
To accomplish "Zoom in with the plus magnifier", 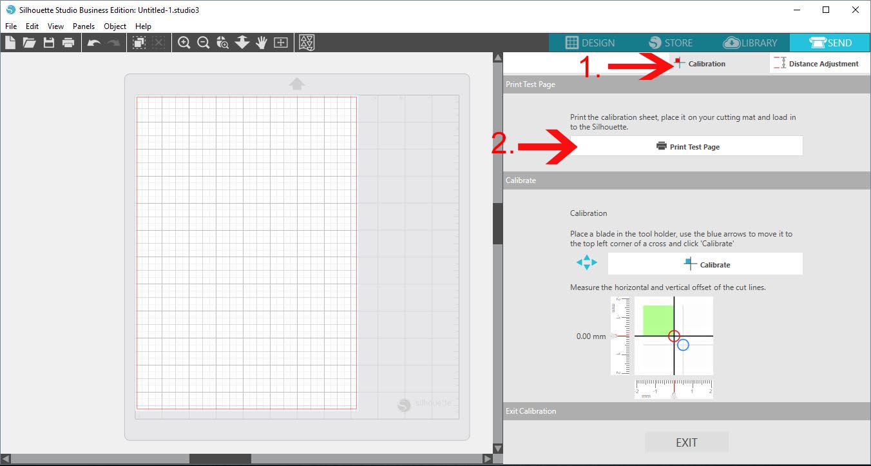I will click(184, 43).
